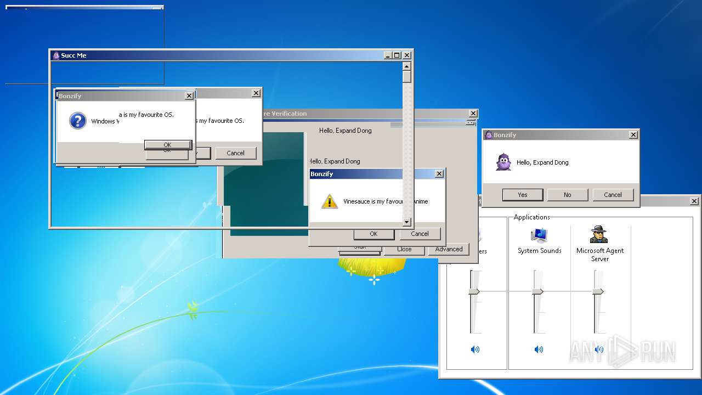Viewport: 702px width, 395px height.
Task: Click OK in the Vinesauce warning dialog
Action: point(373,234)
